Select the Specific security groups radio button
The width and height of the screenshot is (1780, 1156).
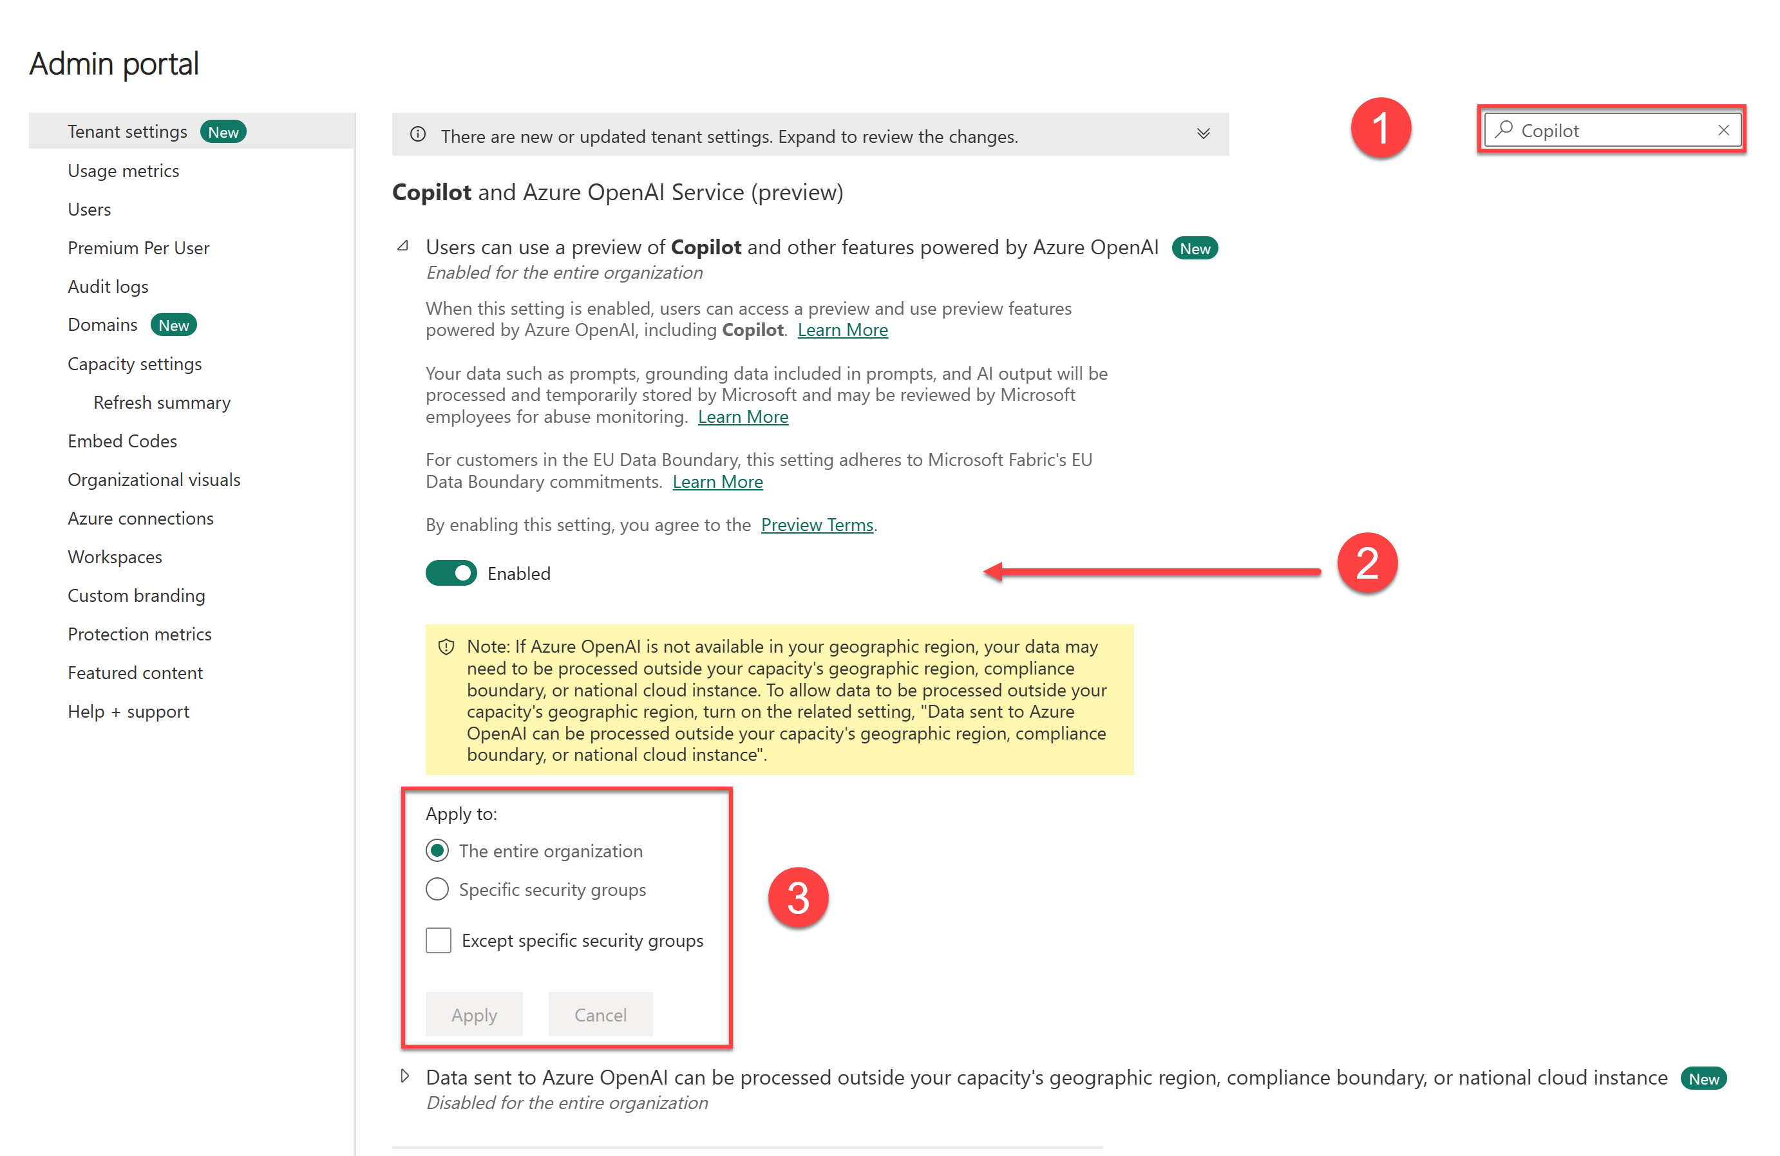click(439, 888)
